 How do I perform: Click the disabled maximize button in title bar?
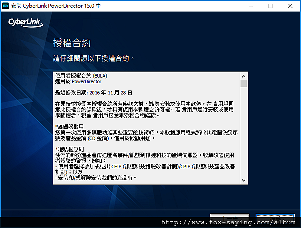(270, 6)
